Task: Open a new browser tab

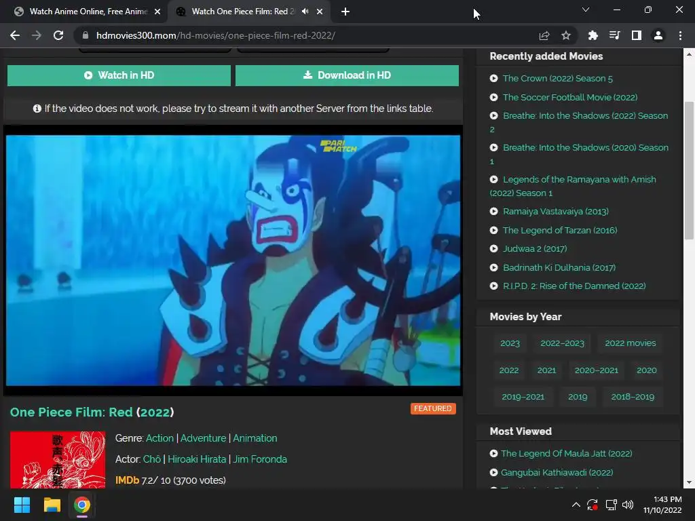Action: point(345,12)
